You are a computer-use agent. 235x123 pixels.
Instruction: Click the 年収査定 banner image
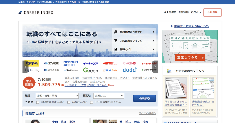coord(190,47)
